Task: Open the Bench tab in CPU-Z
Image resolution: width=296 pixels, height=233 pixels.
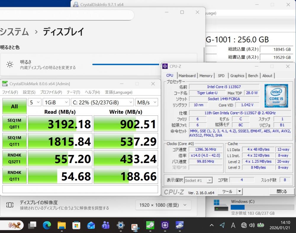Action: [253, 76]
